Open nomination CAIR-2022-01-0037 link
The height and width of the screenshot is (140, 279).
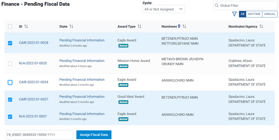click(34, 99)
